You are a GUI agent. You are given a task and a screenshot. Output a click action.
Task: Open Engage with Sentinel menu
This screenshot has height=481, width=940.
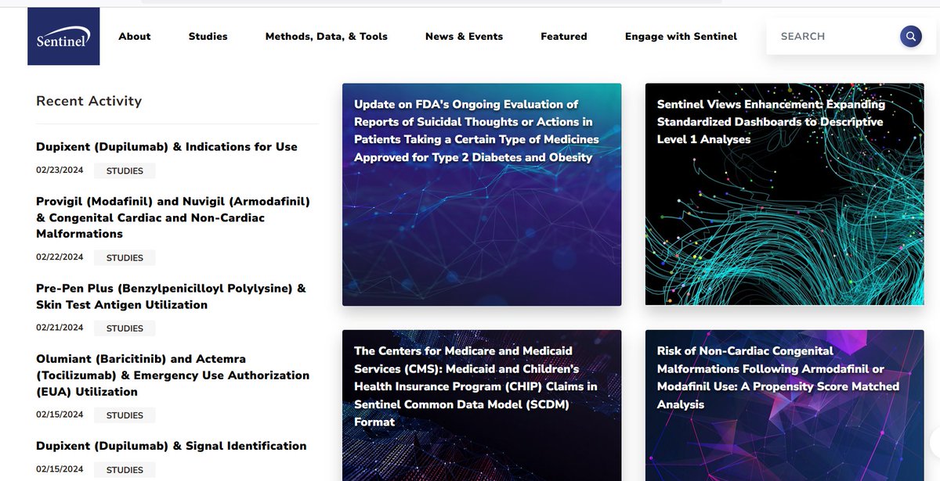click(681, 36)
